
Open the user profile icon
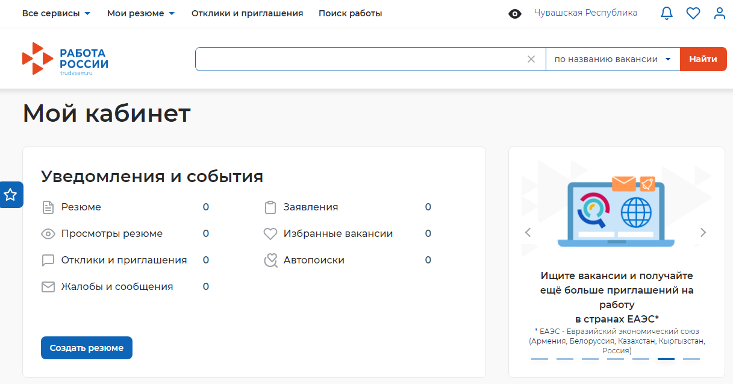coord(720,13)
